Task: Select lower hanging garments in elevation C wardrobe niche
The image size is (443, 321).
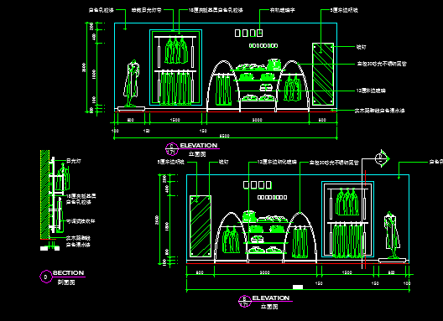Action: click(175, 88)
